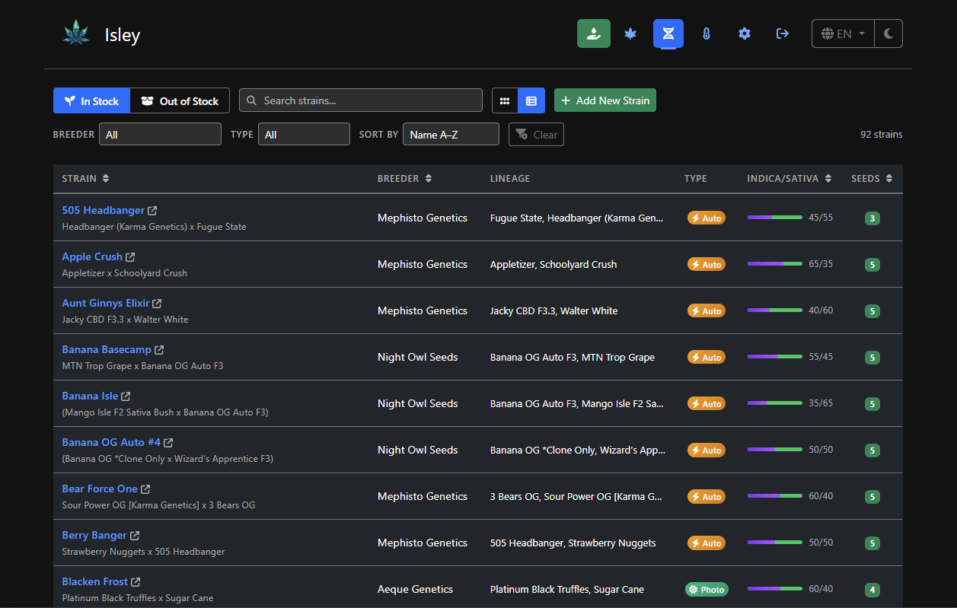Open the thermometer sensors icon
Image resolution: width=957 pixels, height=608 pixels.
(706, 33)
